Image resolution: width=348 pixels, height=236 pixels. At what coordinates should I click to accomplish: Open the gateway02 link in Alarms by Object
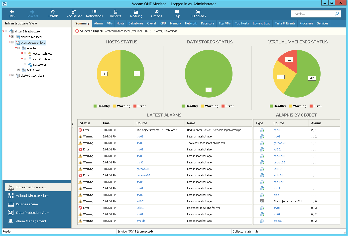click(280, 143)
